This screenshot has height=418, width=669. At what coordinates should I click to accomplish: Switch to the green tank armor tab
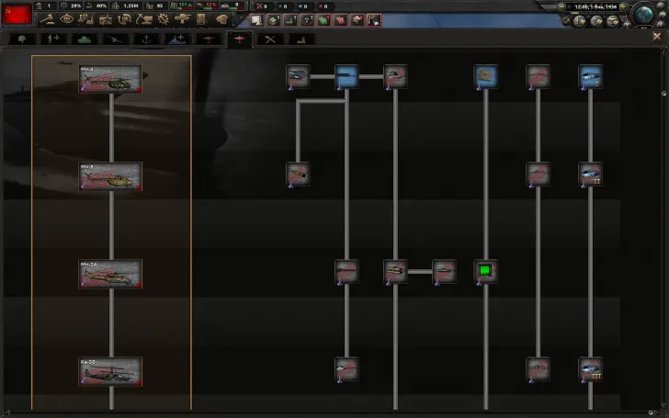[x=84, y=40]
